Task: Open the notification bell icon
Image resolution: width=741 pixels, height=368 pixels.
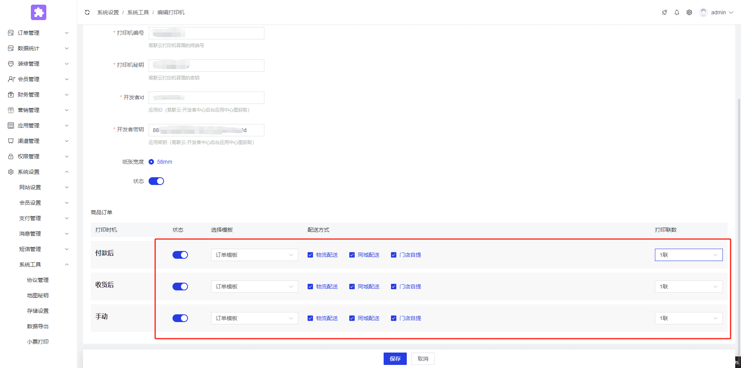Action: point(677,12)
